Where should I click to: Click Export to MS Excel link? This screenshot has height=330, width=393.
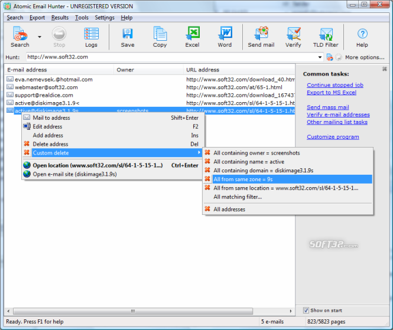(332, 93)
